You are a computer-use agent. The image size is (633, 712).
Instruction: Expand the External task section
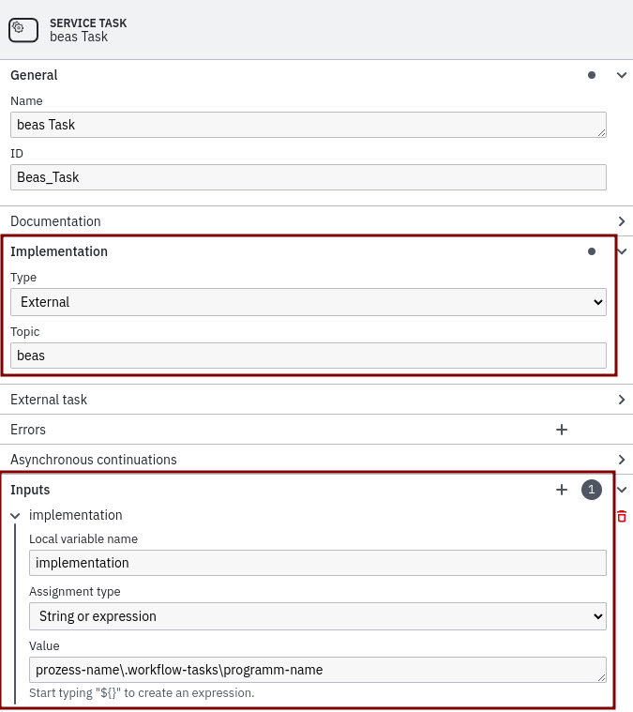pos(621,400)
